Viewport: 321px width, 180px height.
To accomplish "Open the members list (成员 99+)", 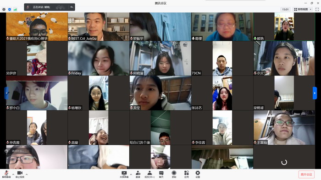I will pos(149,175).
